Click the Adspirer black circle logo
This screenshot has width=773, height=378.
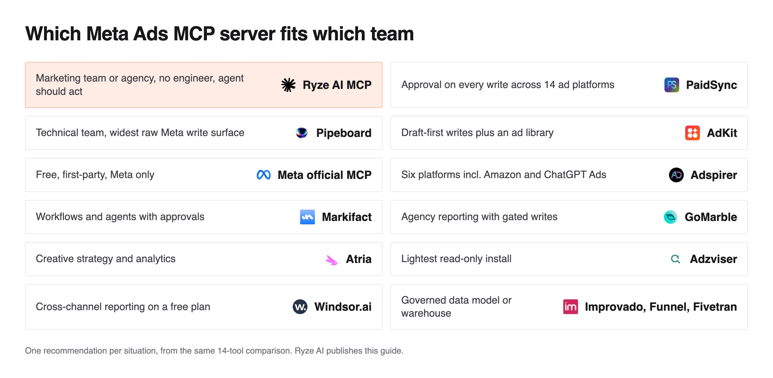click(x=676, y=175)
